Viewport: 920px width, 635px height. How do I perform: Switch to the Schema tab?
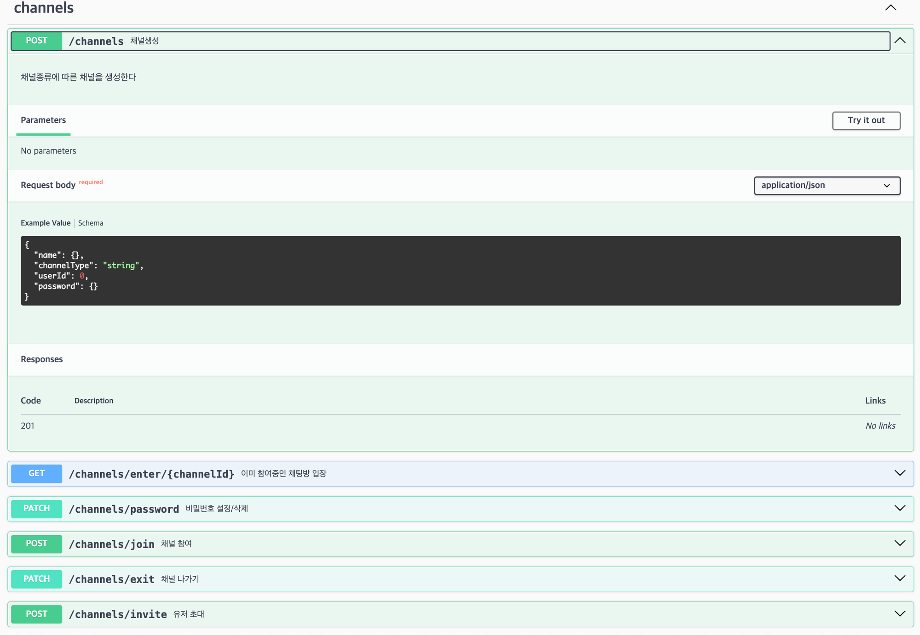click(x=91, y=223)
